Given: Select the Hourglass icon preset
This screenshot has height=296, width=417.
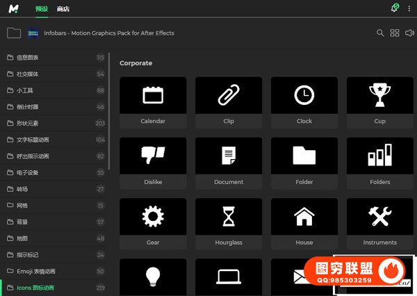Looking at the screenshot, I should coord(229,217).
